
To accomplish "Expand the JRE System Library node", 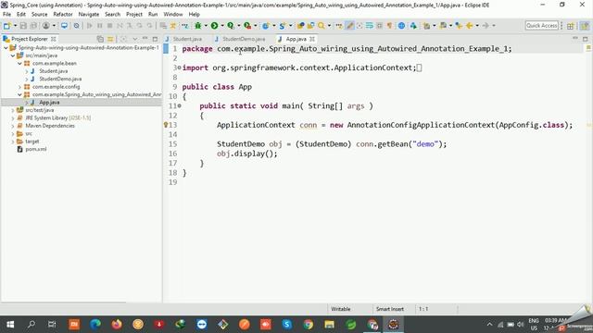I will pyautogui.click(x=13, y=118).
